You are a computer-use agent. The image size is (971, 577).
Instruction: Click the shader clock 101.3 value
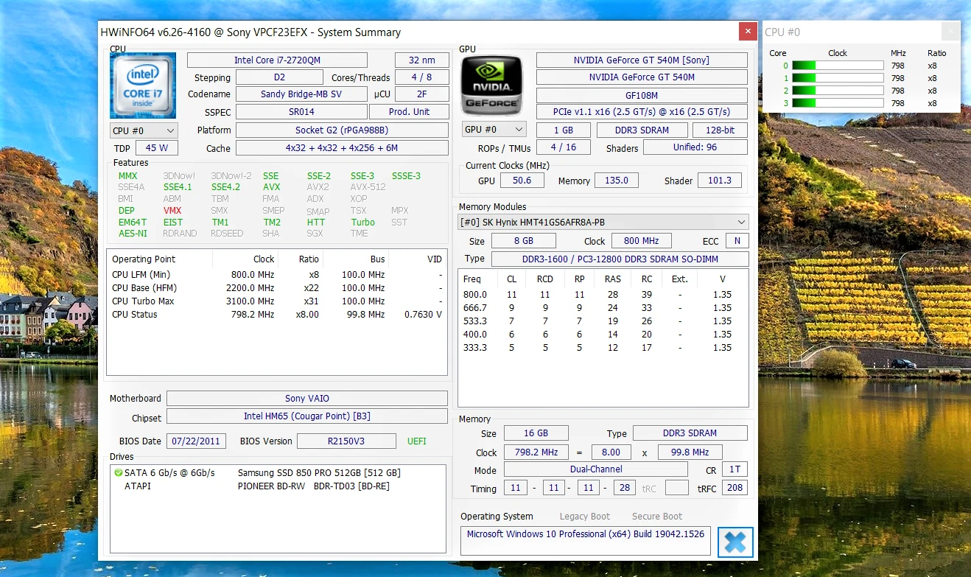719,181
